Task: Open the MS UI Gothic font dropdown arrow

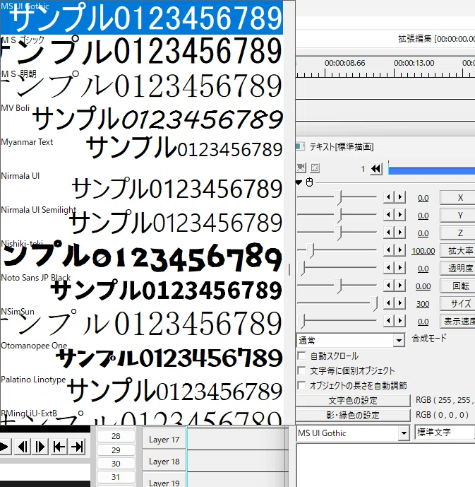Action: pos(404,433)
